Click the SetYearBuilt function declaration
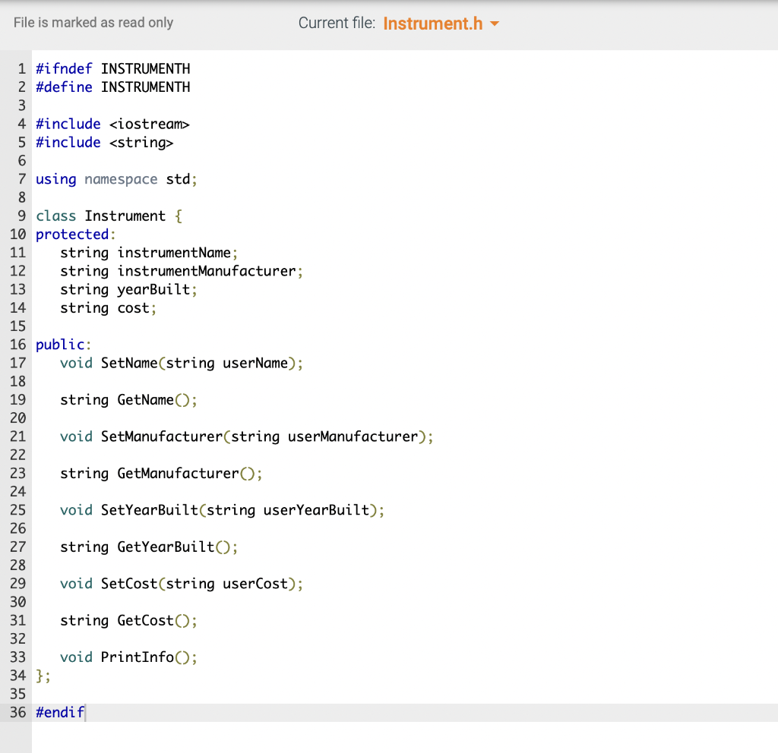Image resolution: width=778 pixels, height=753 pixels. point(220,509)
